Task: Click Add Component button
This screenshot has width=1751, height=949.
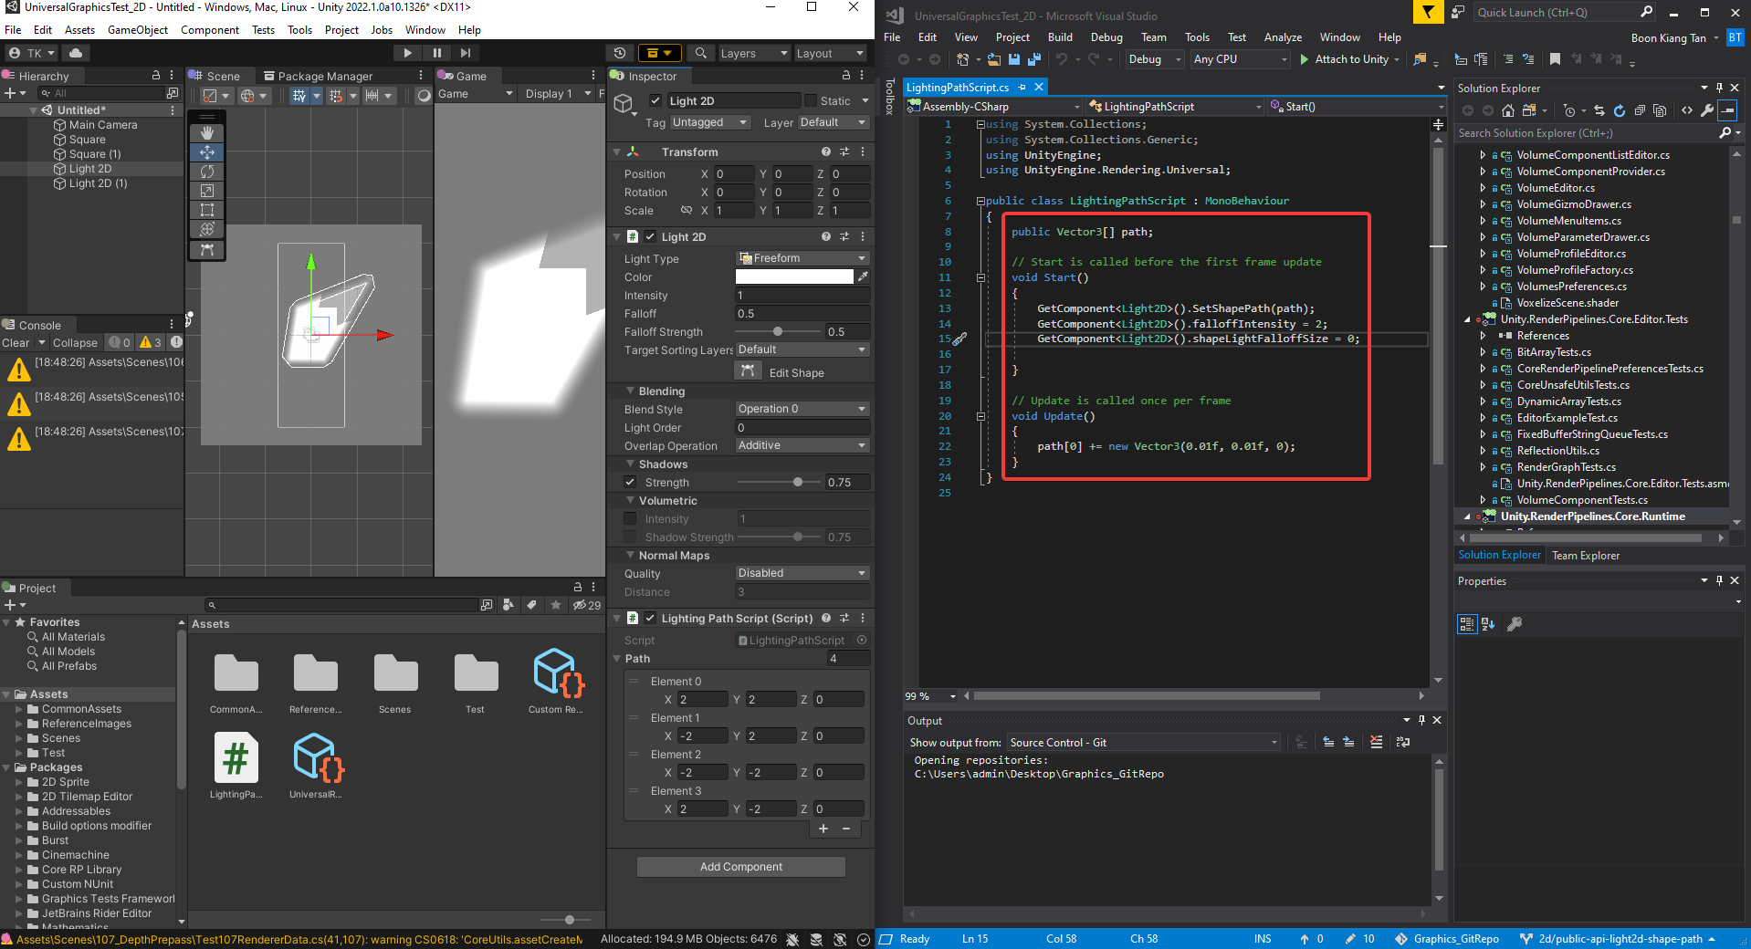Action: click(x=740, y=866)
